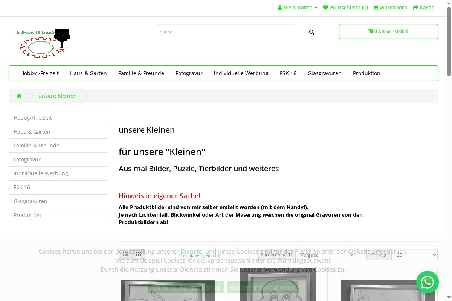Screen dimensions: 452x301
Task: Select Familie & Freunde in sidebar
Action: (58, 146)
